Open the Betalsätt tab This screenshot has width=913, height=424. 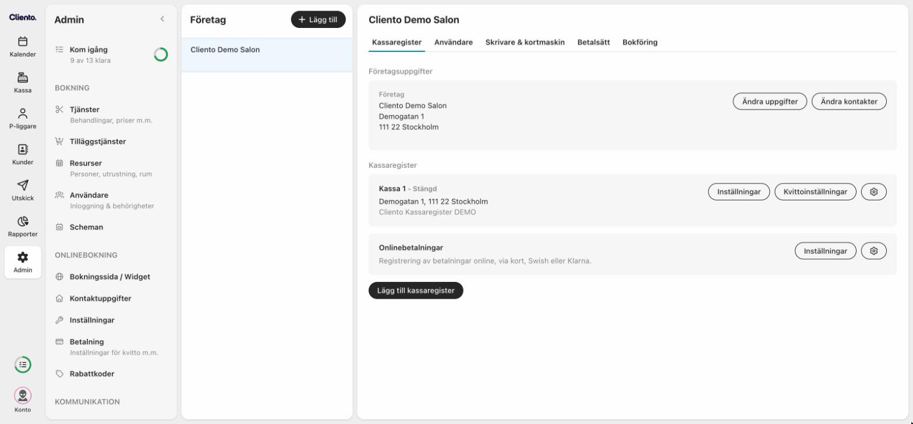click(x=594, y=42)
